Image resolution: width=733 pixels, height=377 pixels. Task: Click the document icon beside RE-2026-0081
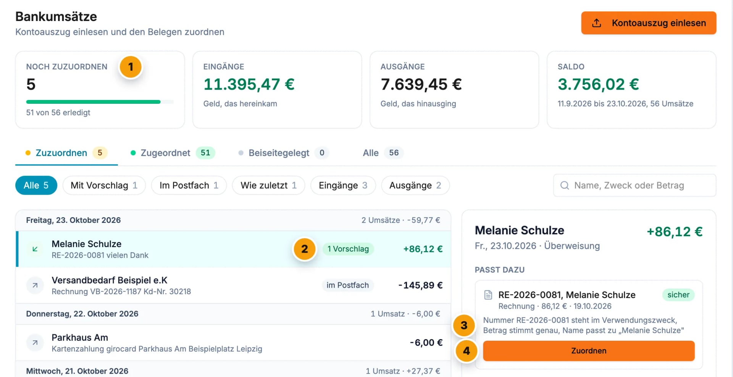[x=488, y=295]
